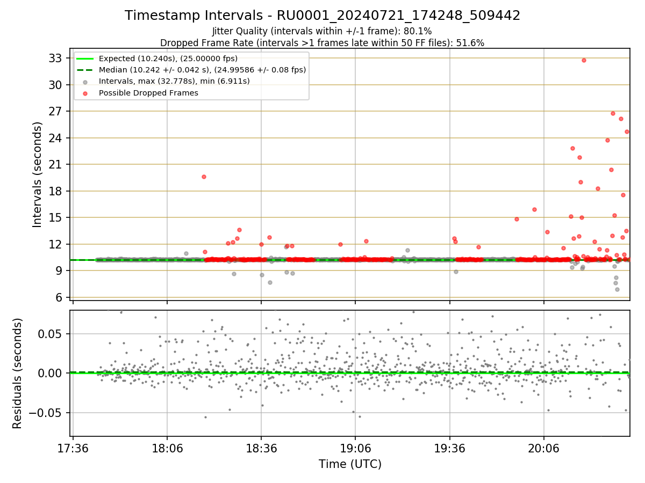Click the y-axis tick label '21'
The image size is (645, 483).
click(55, 164)
